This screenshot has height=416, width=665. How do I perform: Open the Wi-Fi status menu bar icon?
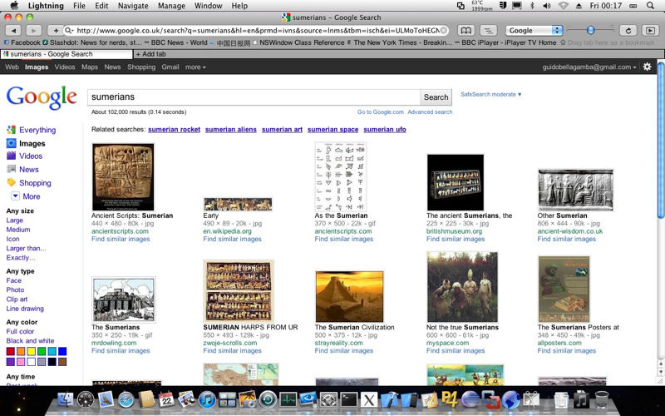(564, 6)
